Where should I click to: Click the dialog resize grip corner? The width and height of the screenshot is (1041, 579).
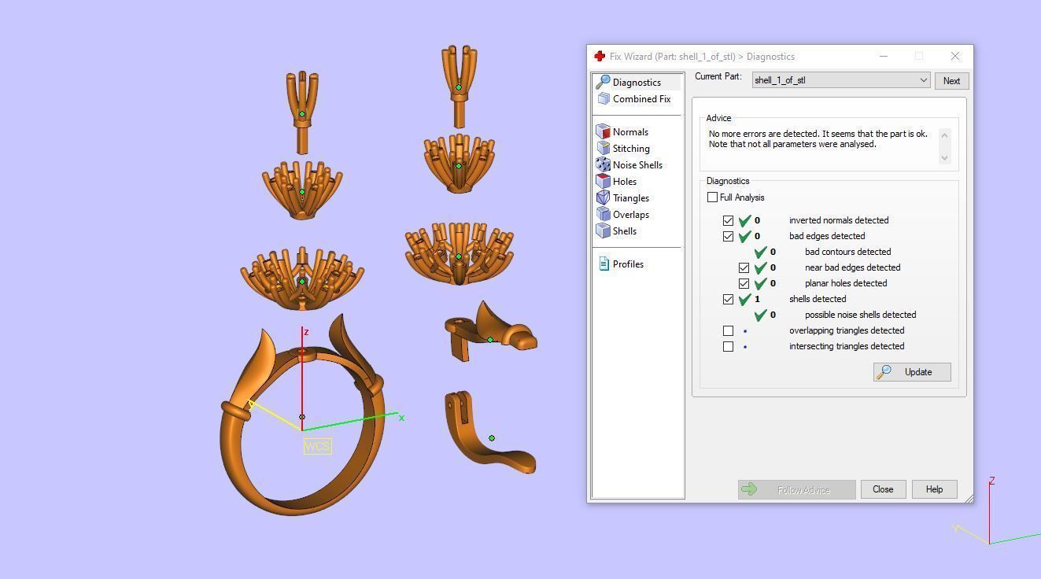point(969,498)
